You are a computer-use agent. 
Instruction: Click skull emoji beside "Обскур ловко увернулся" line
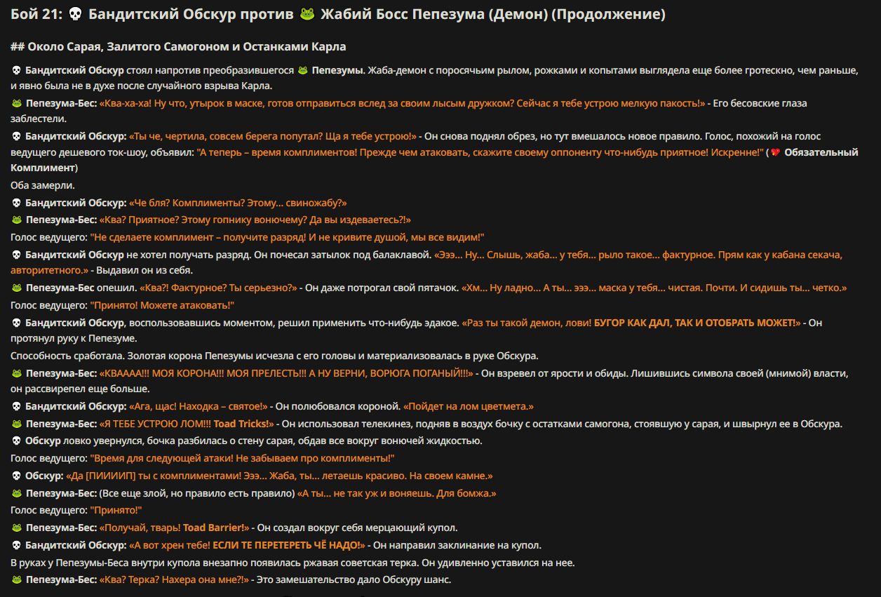coord(17,441)
